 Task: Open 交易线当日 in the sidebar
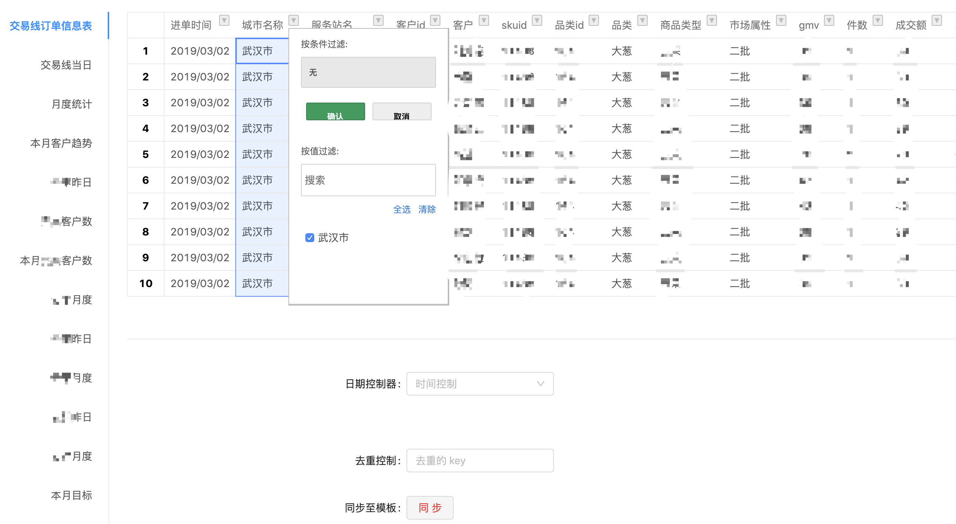(x=66, y=65)
